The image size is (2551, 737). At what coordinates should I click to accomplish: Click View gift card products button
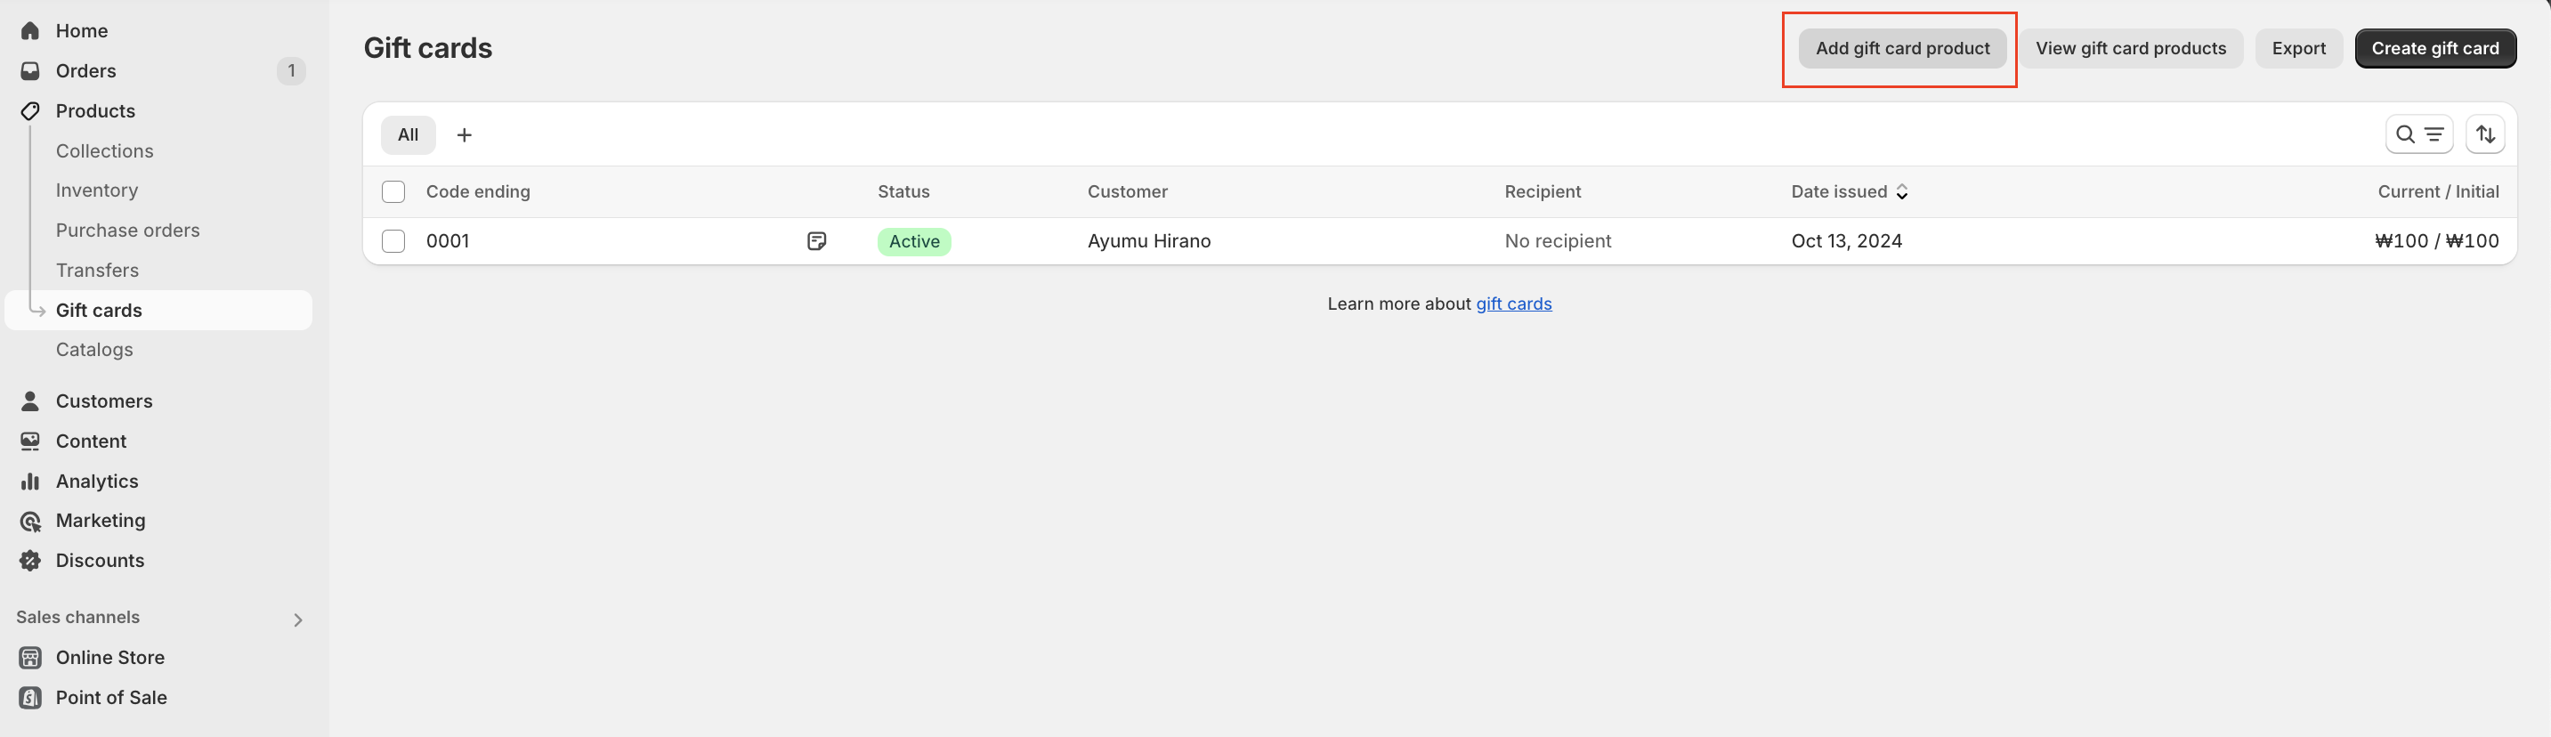pos(2130,49)
